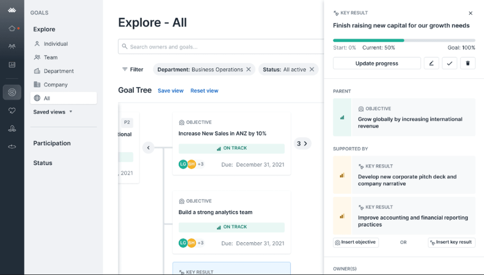Edit the key result with the pencil icon
This screenshot has width=484, height=275.
432,63
